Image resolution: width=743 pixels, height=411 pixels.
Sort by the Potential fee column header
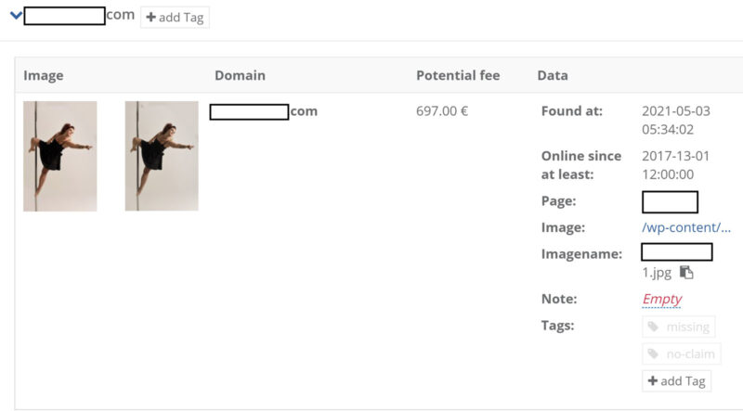coord(458,75)
